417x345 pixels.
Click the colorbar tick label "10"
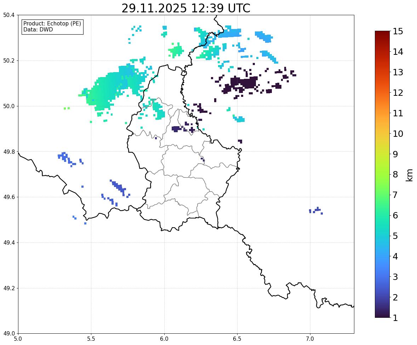[398, 134]
